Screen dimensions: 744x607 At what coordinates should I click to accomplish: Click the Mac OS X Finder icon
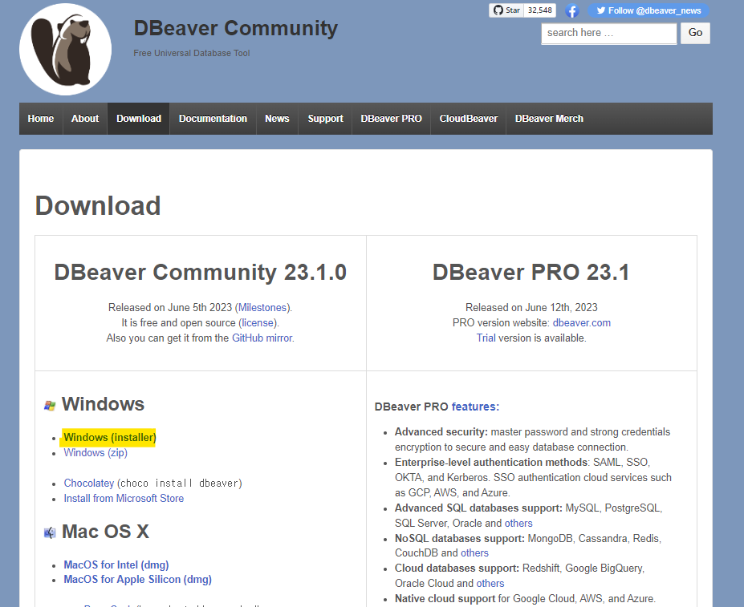[x=50, y=533]
